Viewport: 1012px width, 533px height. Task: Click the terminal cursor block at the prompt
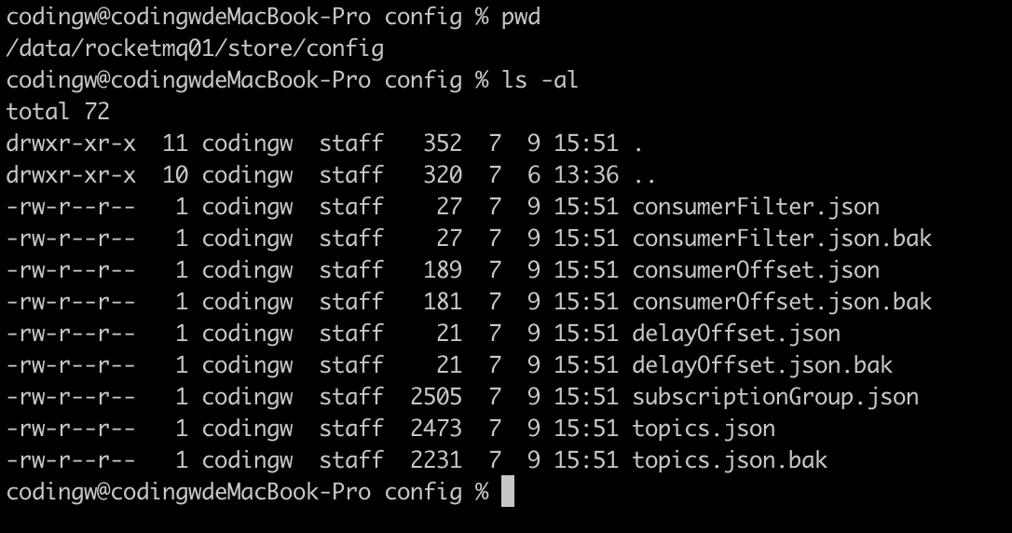[508, 491]
